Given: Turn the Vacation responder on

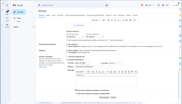Looking at the screenshot, I should click(67, 60).
